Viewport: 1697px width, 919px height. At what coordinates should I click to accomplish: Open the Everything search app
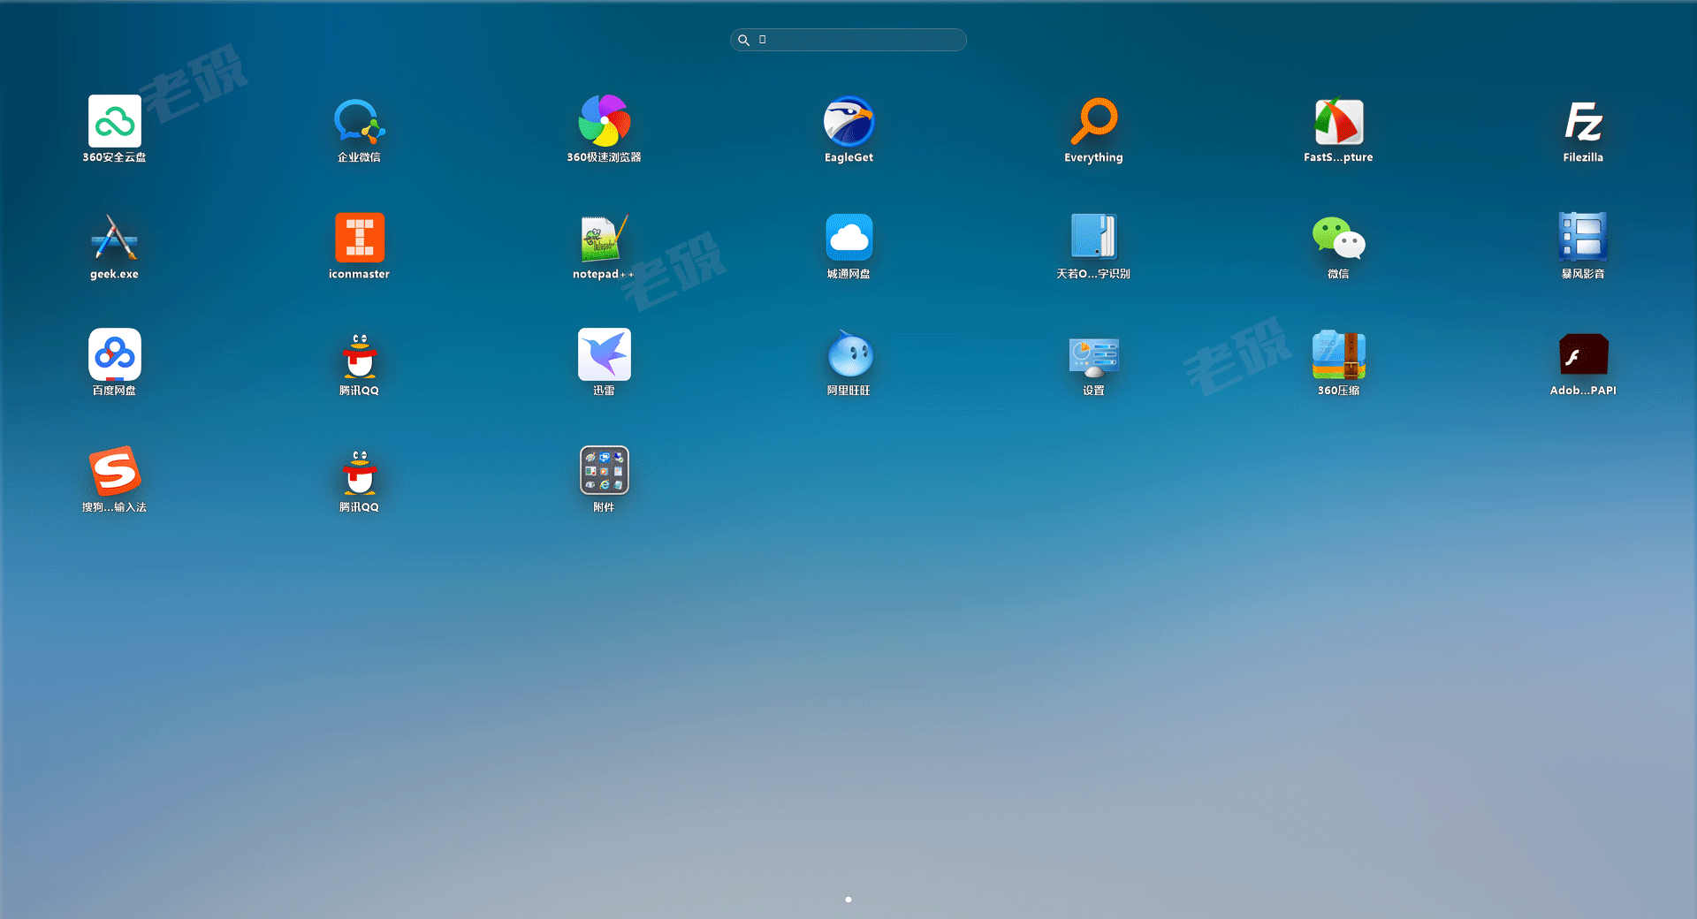[1093, 121]
